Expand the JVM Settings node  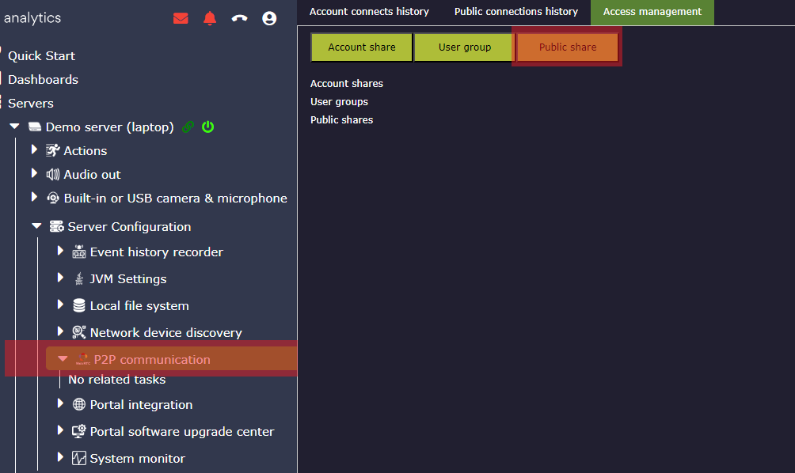[60, 278]
